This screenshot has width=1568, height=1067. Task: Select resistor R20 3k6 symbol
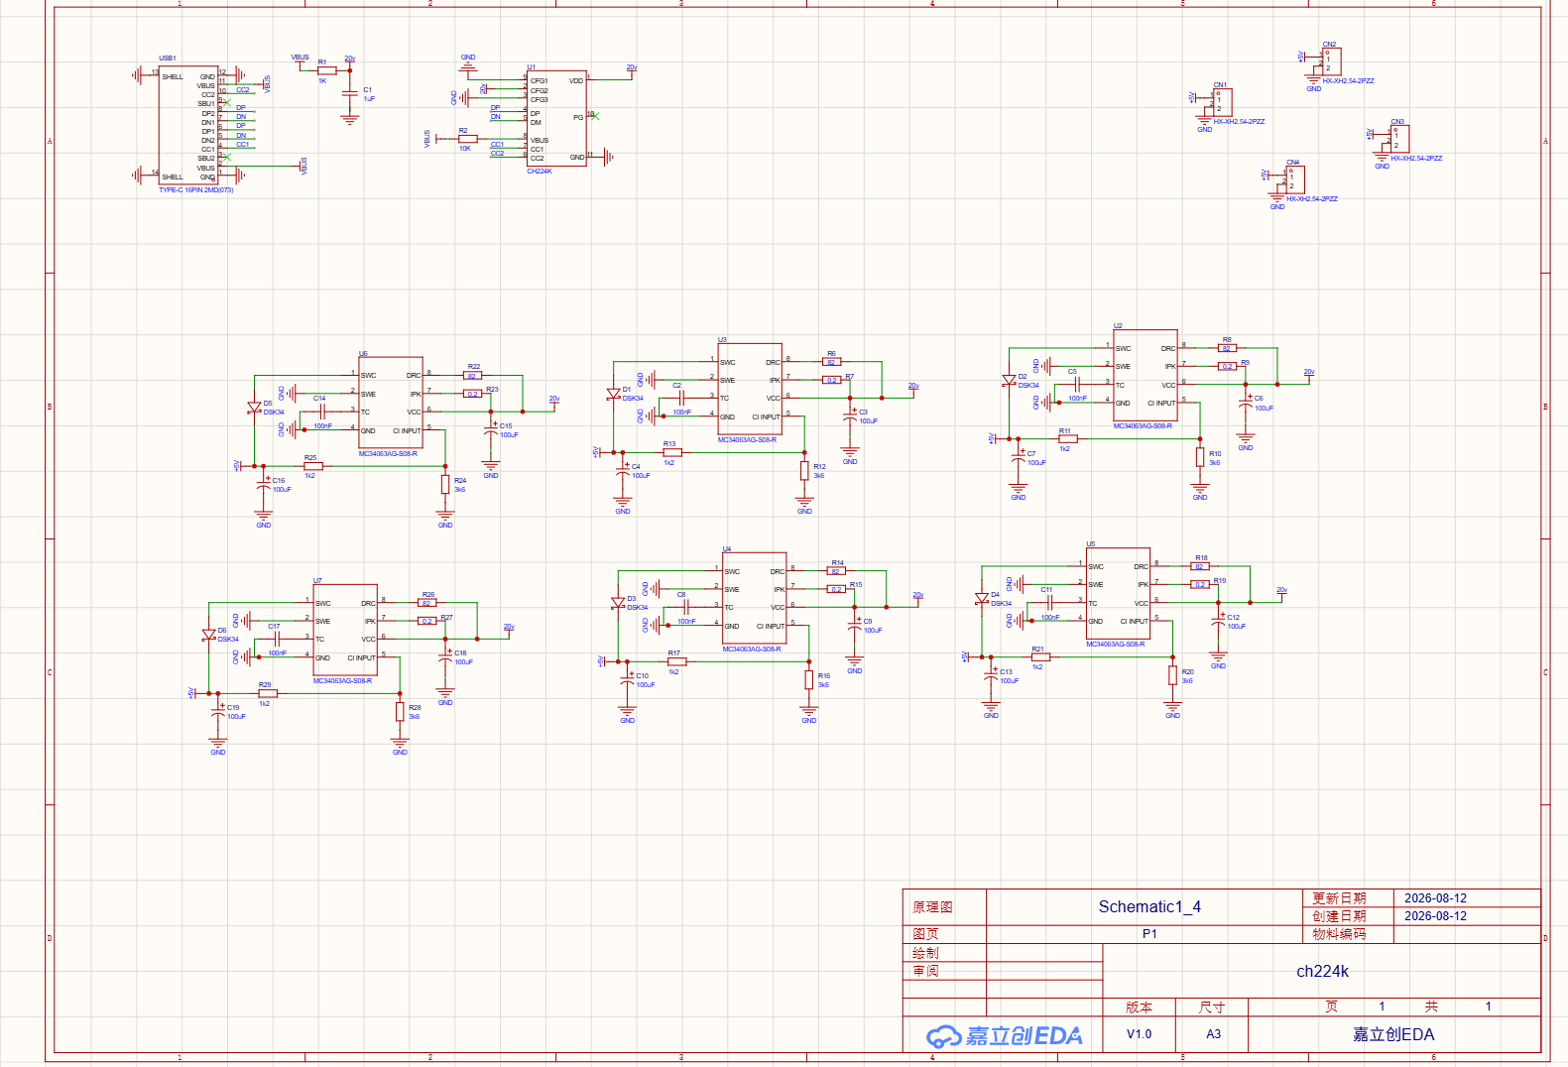point(1172,675)
